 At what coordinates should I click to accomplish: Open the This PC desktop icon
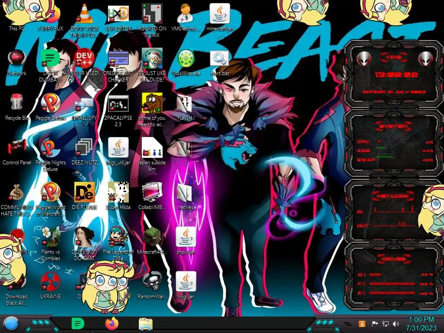point(17,17)
